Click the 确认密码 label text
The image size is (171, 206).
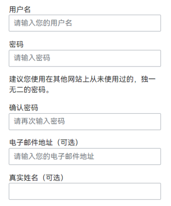pos(23,108)
